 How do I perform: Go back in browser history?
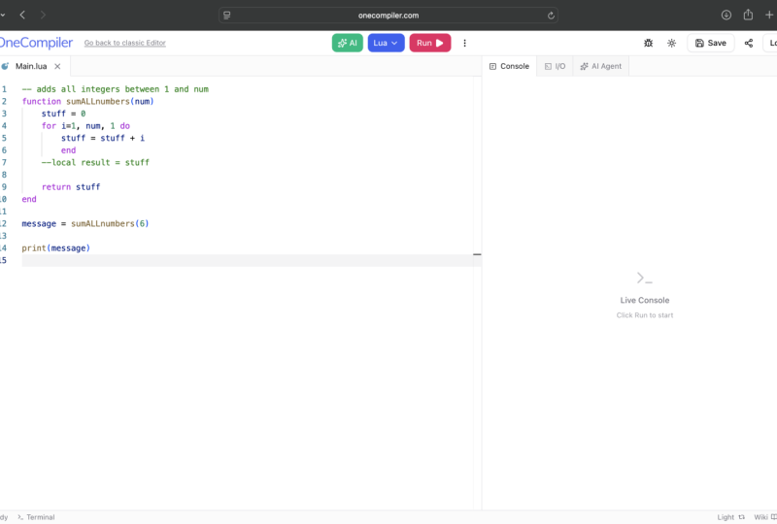22,15
